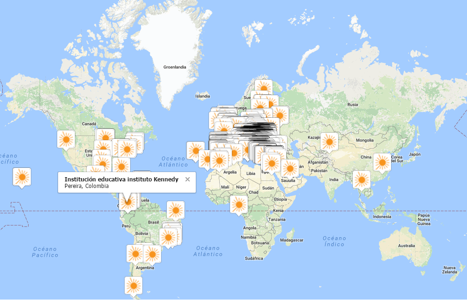Click the sun marker in eastern China
Viewport: 467px width, 300px height.
pos(382,163)
